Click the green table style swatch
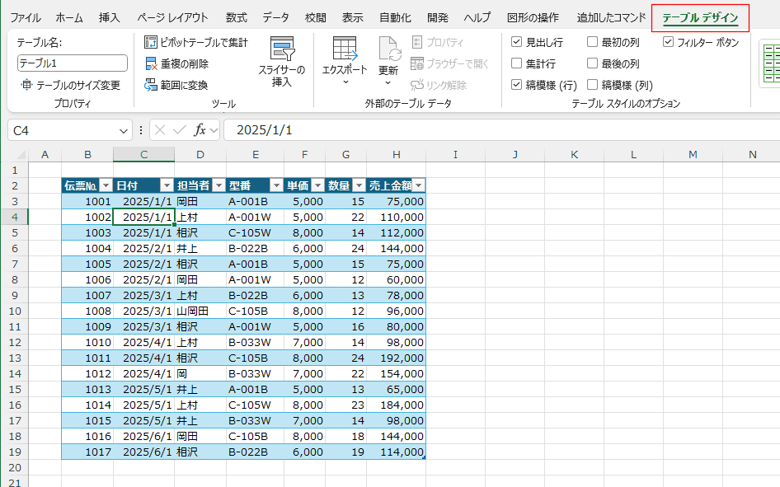Image resolution: width=780 pixels, height=487 pixels. tap(771, 62)
